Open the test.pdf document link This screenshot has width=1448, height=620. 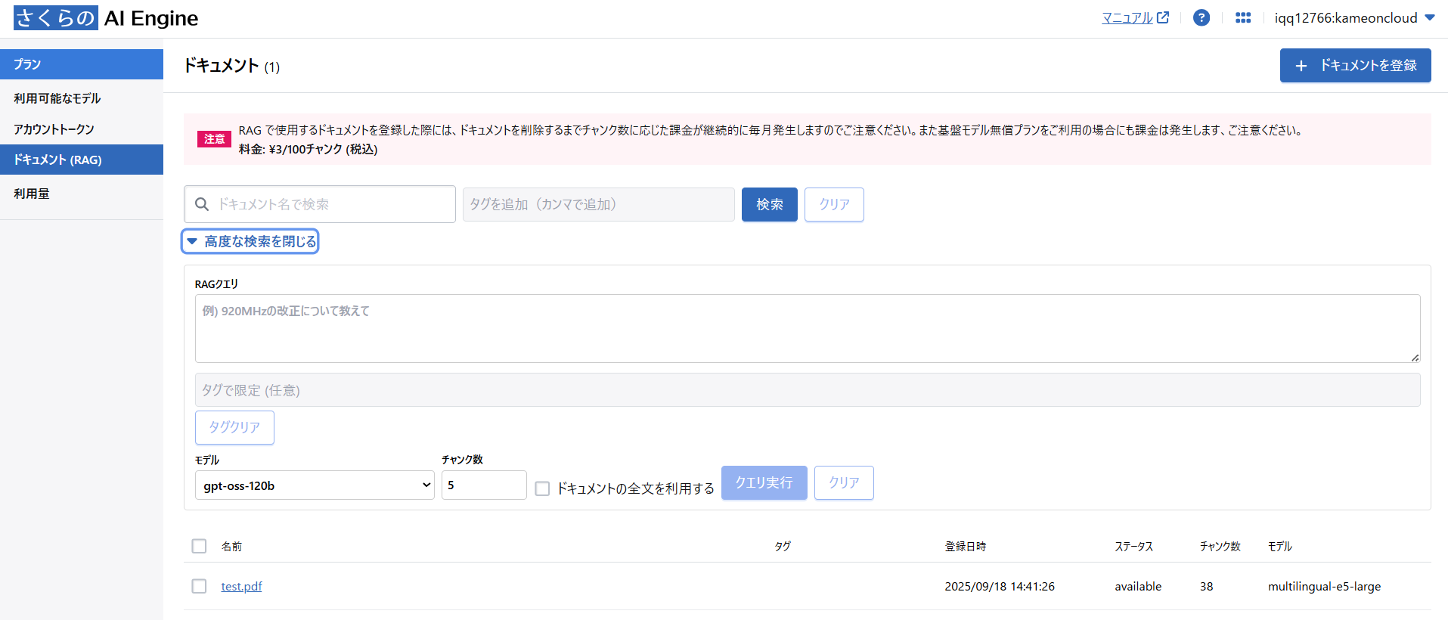coord(241,586)
